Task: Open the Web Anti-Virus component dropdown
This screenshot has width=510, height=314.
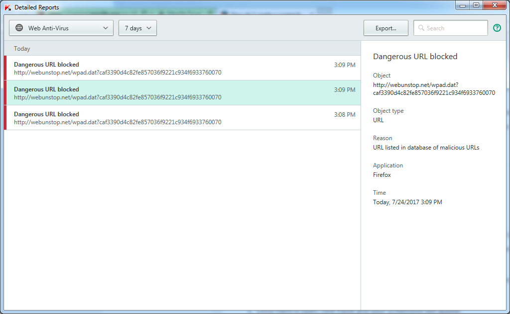Action: pos(61,28)
